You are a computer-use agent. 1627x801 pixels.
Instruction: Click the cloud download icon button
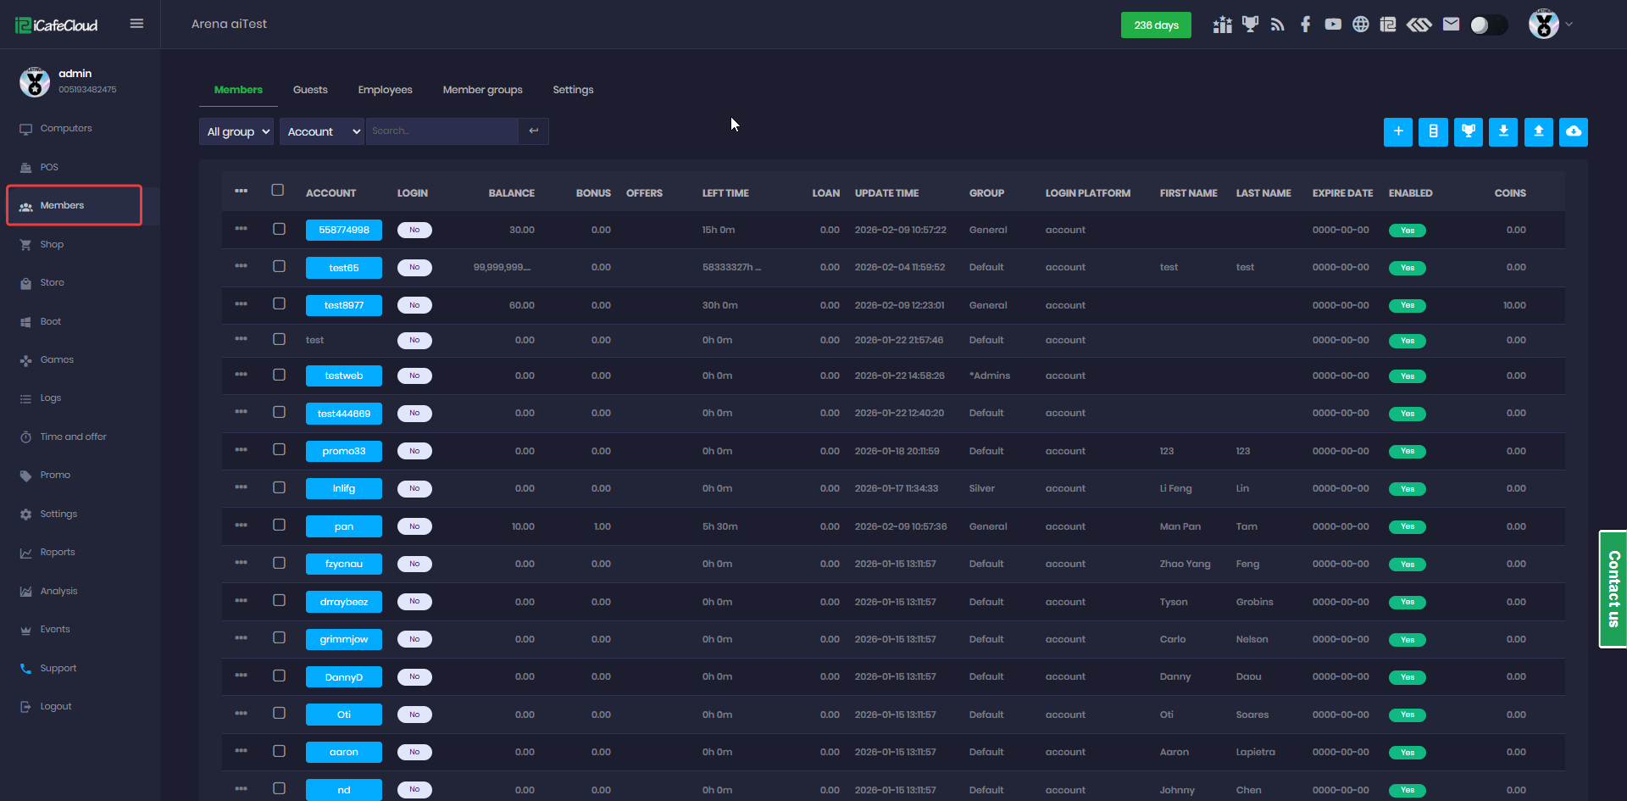[1573, 131]
